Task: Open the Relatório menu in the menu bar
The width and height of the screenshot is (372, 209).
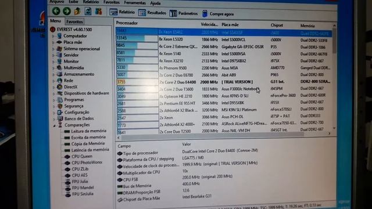Action: pyautogui.click(x=91, y=2)
